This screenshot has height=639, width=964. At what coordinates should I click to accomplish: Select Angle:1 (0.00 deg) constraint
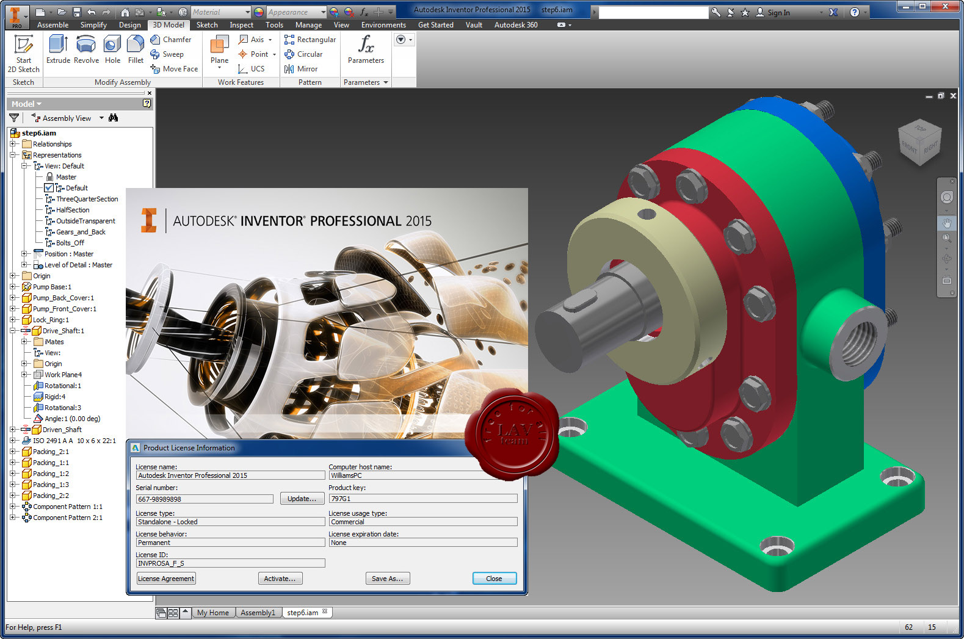tap(72, 419)
